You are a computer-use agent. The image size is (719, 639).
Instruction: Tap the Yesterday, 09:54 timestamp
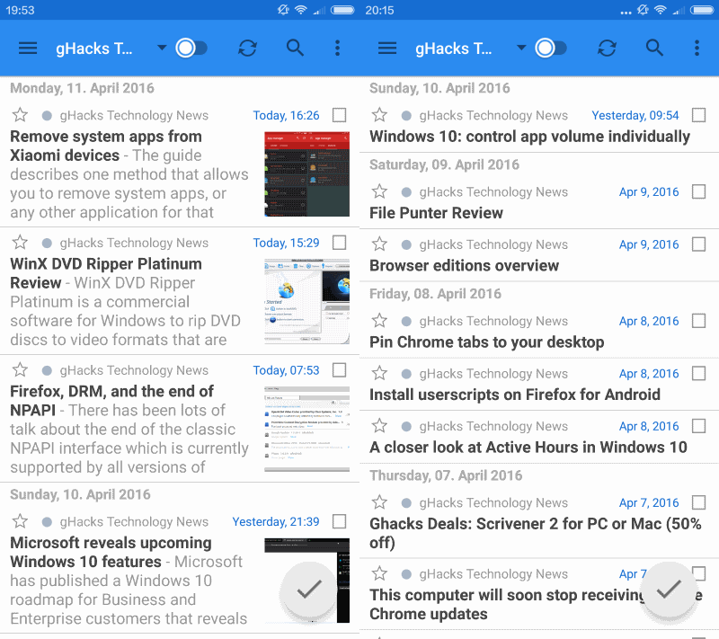click(635, 116)
